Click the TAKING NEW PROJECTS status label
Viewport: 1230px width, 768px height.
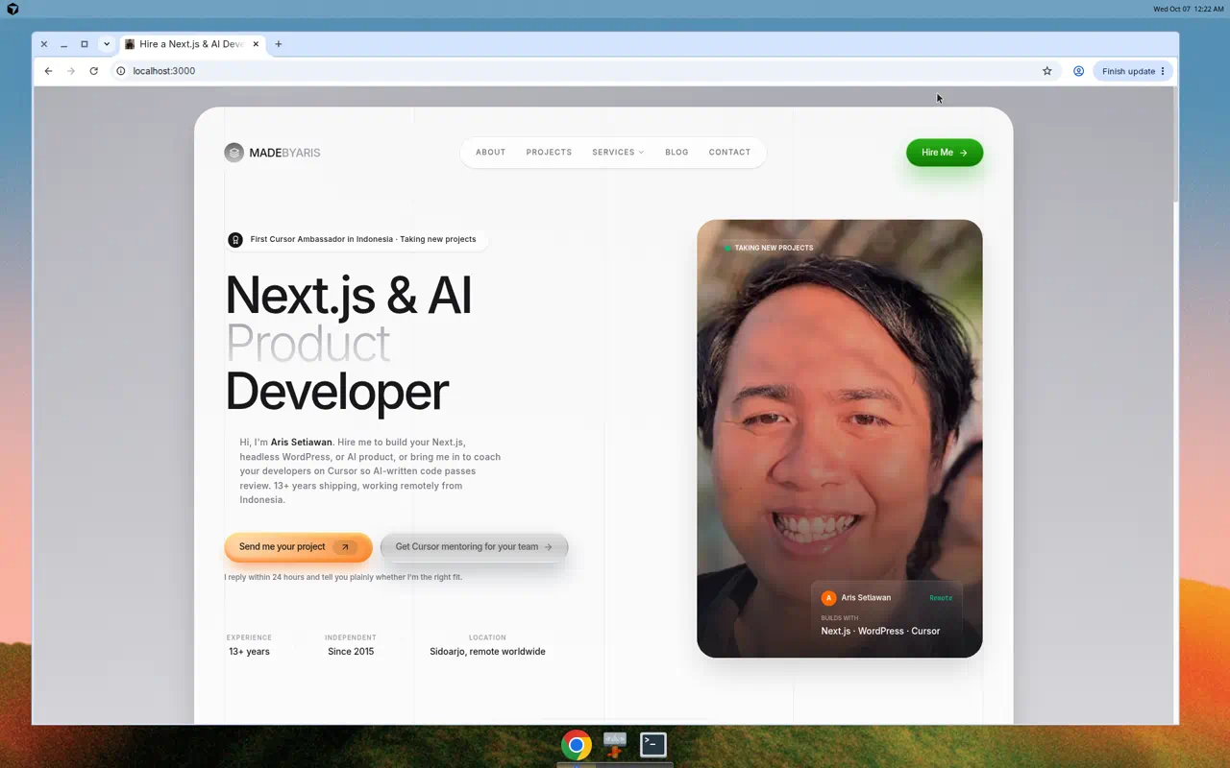769,248
